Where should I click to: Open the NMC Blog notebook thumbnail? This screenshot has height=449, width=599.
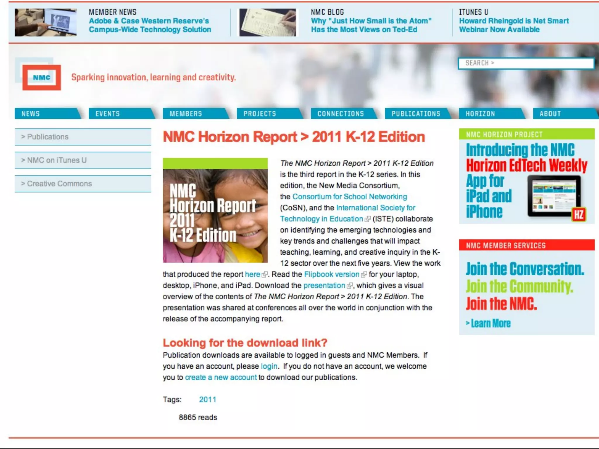click(268, 23)
